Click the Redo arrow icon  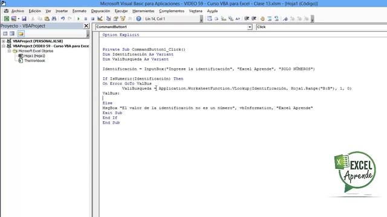pos(70,19)
